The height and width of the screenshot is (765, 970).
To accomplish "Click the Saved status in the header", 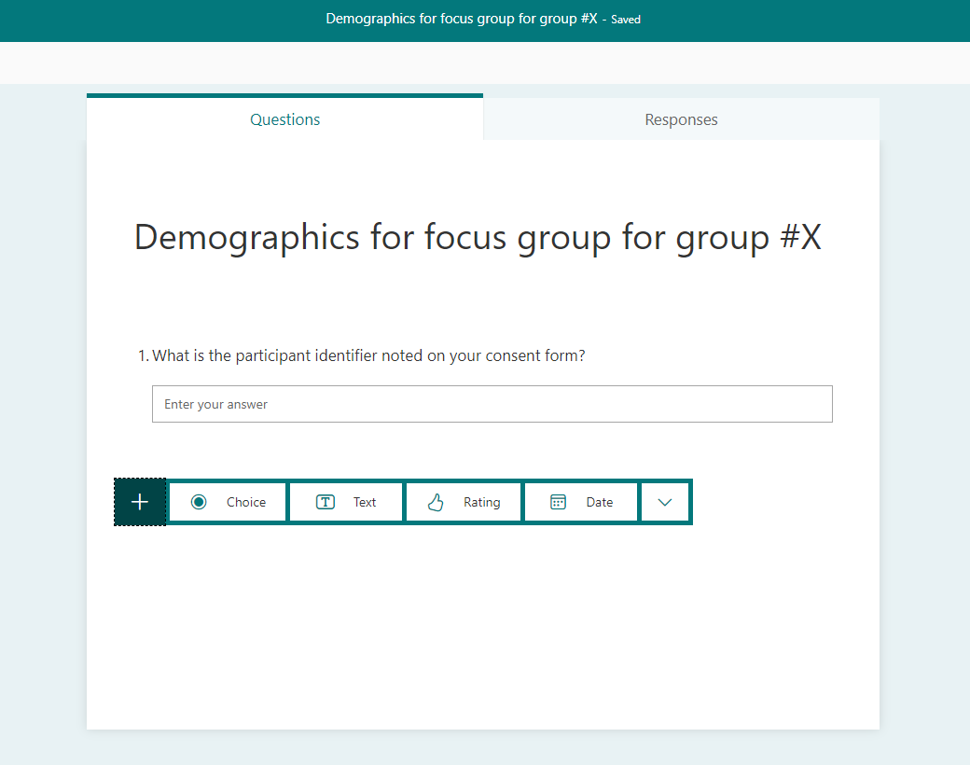I will coord(626,20).
